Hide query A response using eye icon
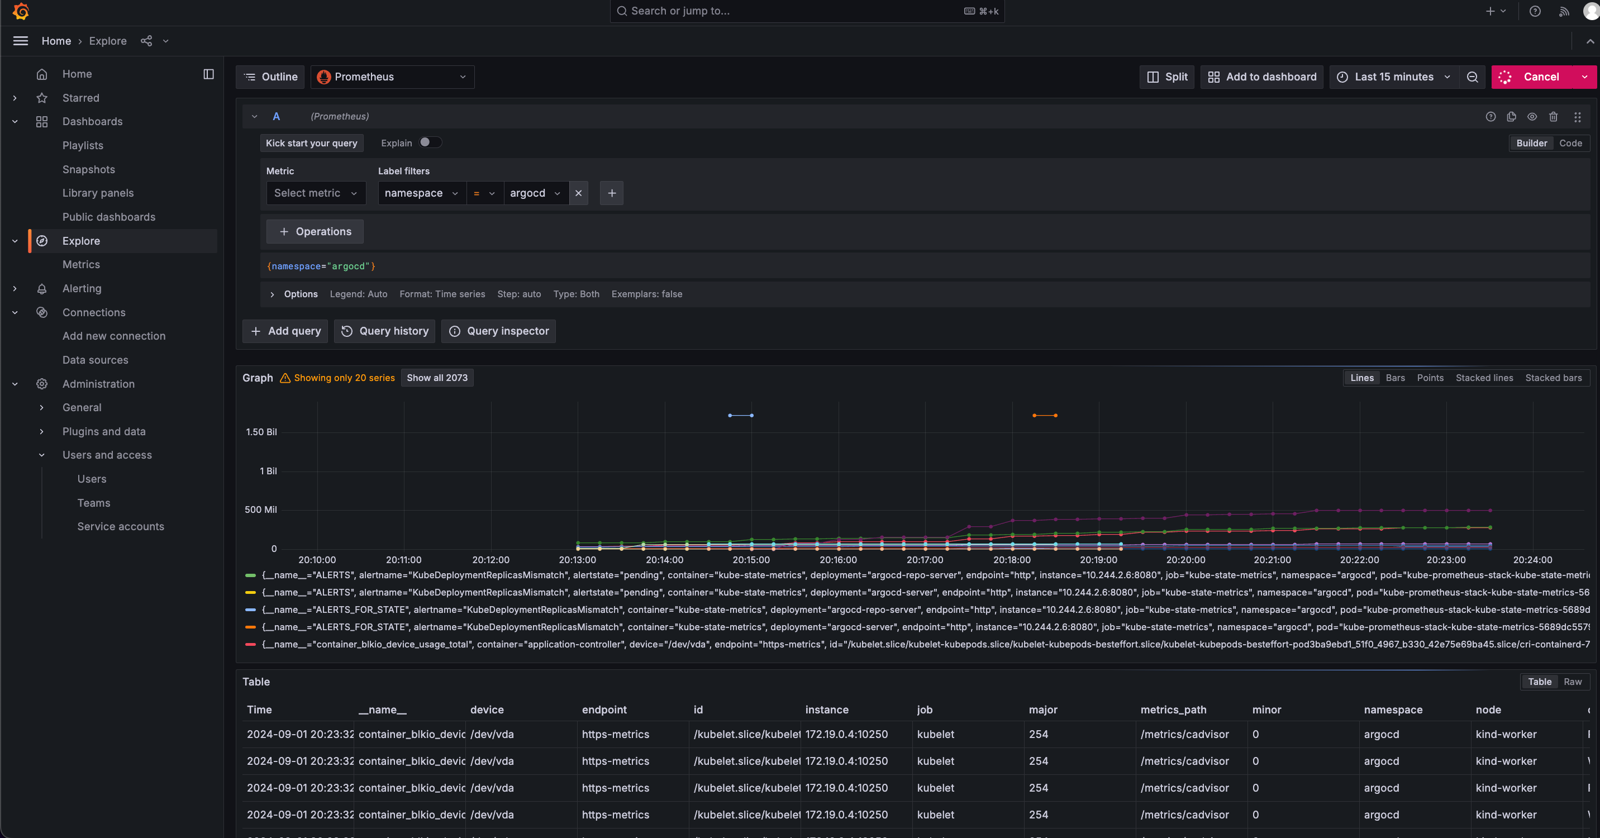This screenshot has height=838, width=1600. coord(1532,117)
